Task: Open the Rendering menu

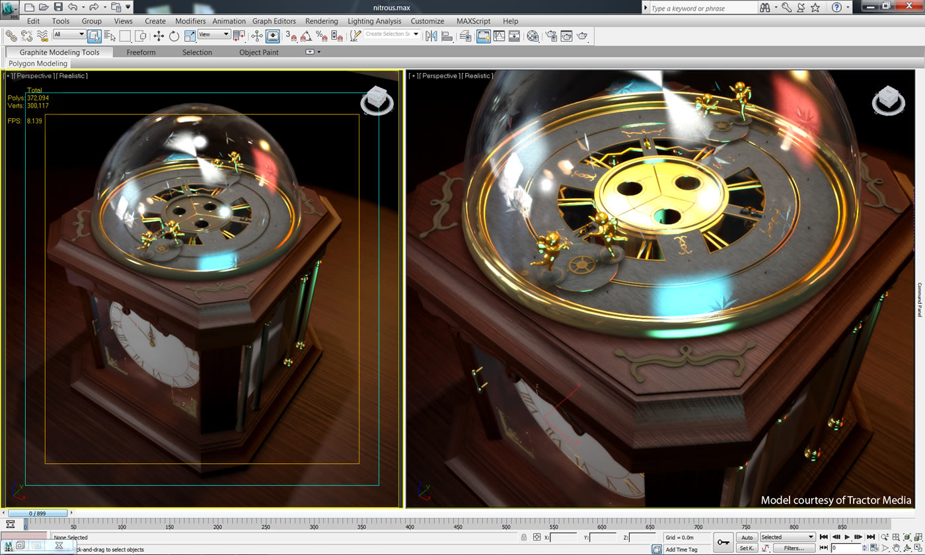Action: click(321, 21)
